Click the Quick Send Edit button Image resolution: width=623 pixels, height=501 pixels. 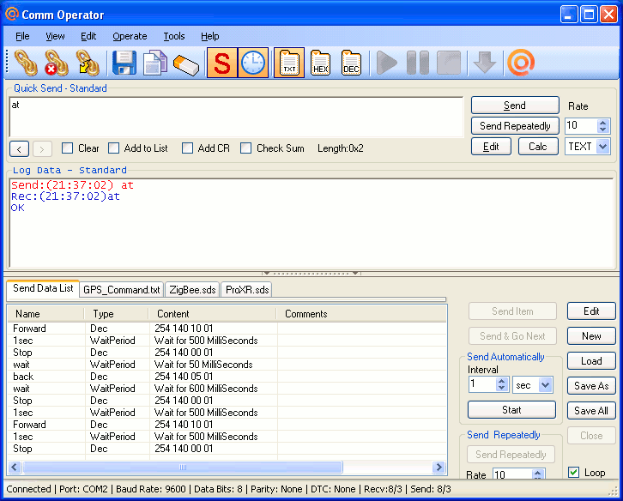point(491,147)
